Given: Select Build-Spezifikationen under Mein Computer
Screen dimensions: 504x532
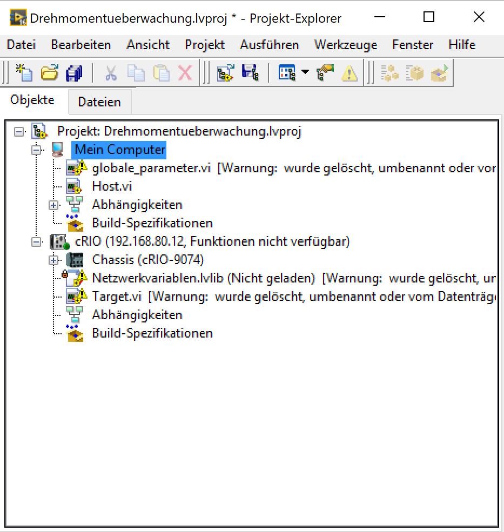Looking at the screenshot, I should pos(152,223).
